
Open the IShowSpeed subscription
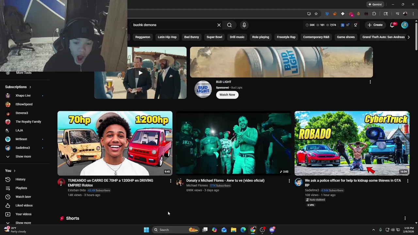(x=24, y=104)
